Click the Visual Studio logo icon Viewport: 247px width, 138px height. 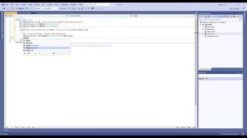(3, 5)
